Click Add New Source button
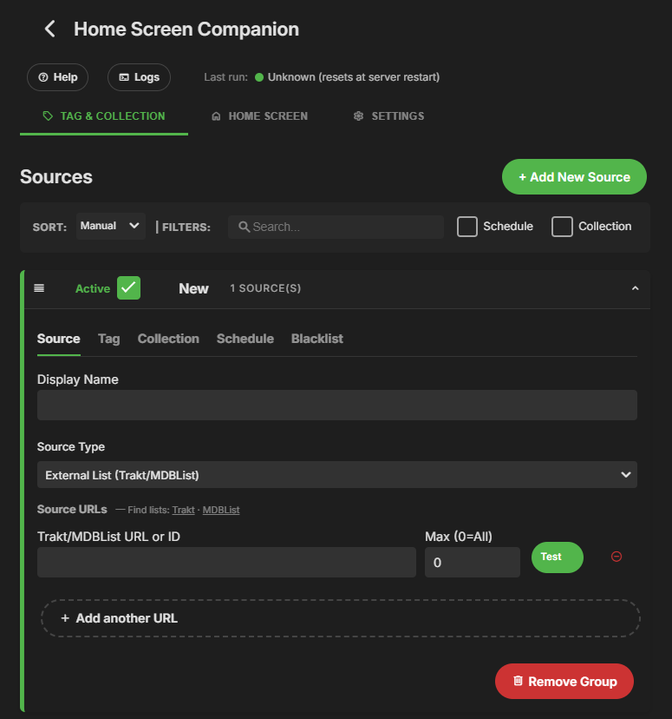The image size is (672, 719). [574, 177]
